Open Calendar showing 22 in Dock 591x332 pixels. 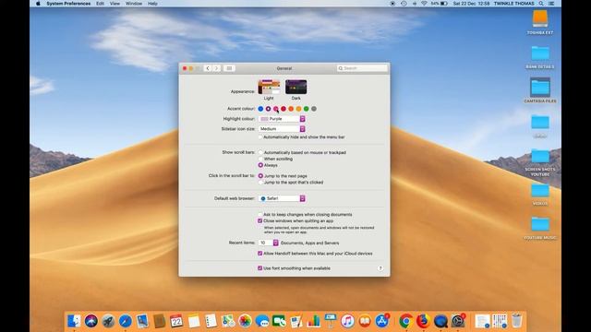coord(176,321)
